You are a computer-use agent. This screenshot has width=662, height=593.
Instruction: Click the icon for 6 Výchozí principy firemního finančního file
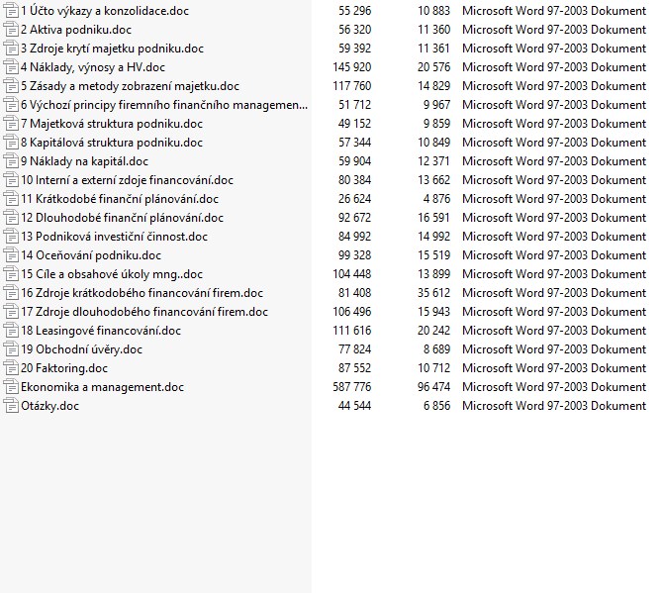(x=11, y=105)
